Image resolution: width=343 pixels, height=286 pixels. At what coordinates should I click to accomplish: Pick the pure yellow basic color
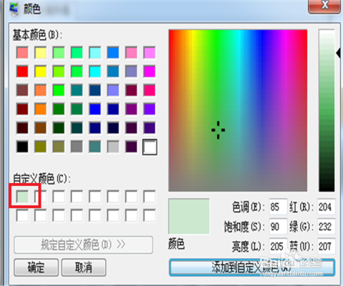[41, 71]
